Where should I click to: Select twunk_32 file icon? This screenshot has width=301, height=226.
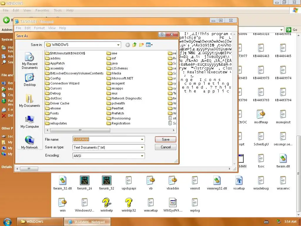click(x=106, y=183)
